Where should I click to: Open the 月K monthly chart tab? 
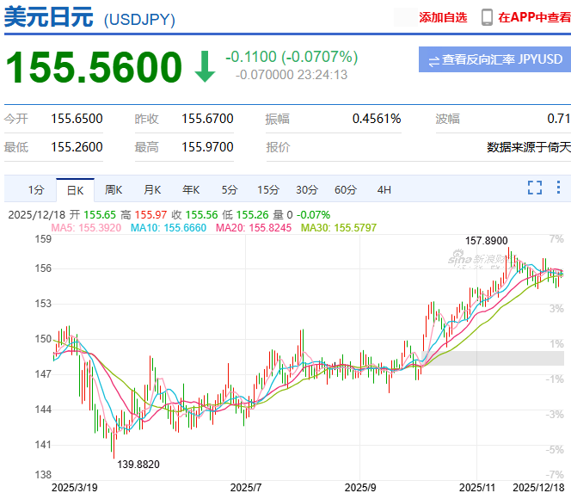tap(152, 189)
